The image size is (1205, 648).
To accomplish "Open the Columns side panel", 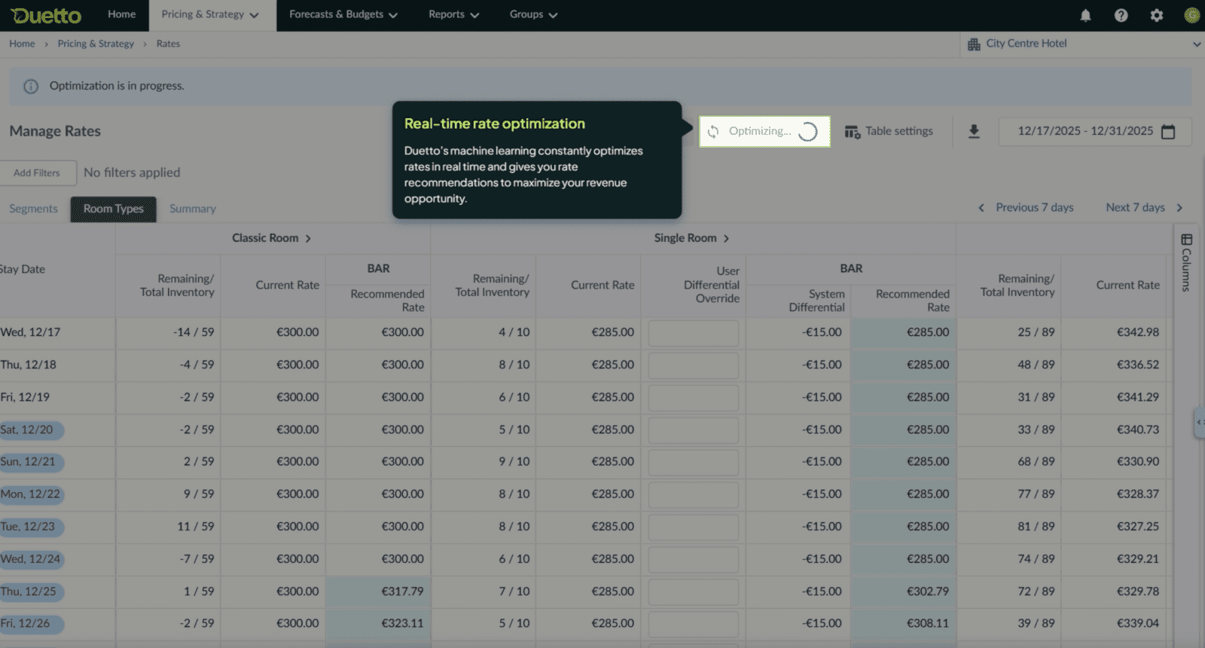I will pos(1186,261).
